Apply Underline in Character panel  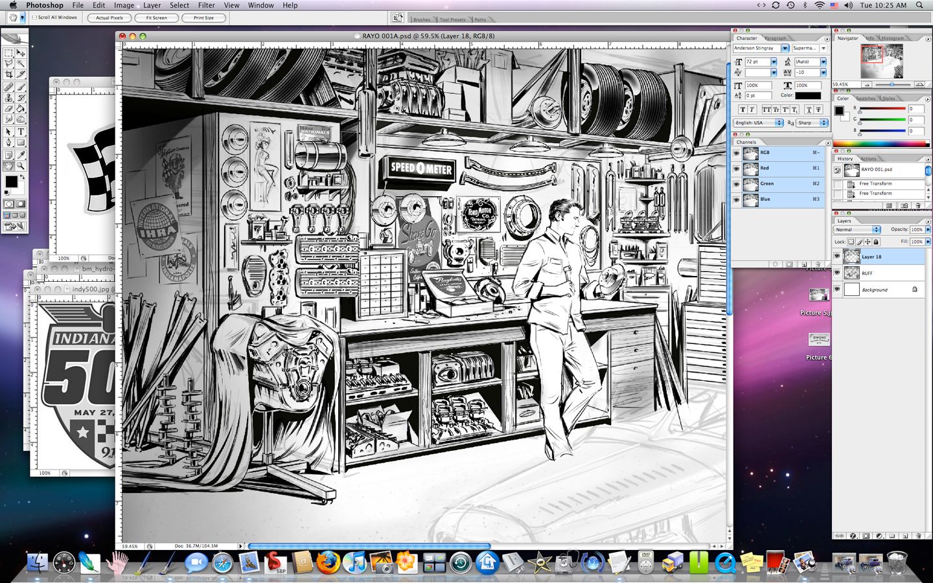click(x=809, y=109)
